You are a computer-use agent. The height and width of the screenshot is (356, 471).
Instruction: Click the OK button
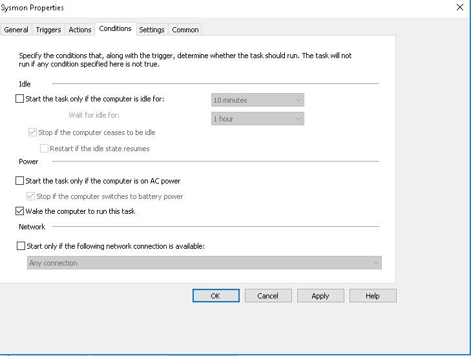216,296
